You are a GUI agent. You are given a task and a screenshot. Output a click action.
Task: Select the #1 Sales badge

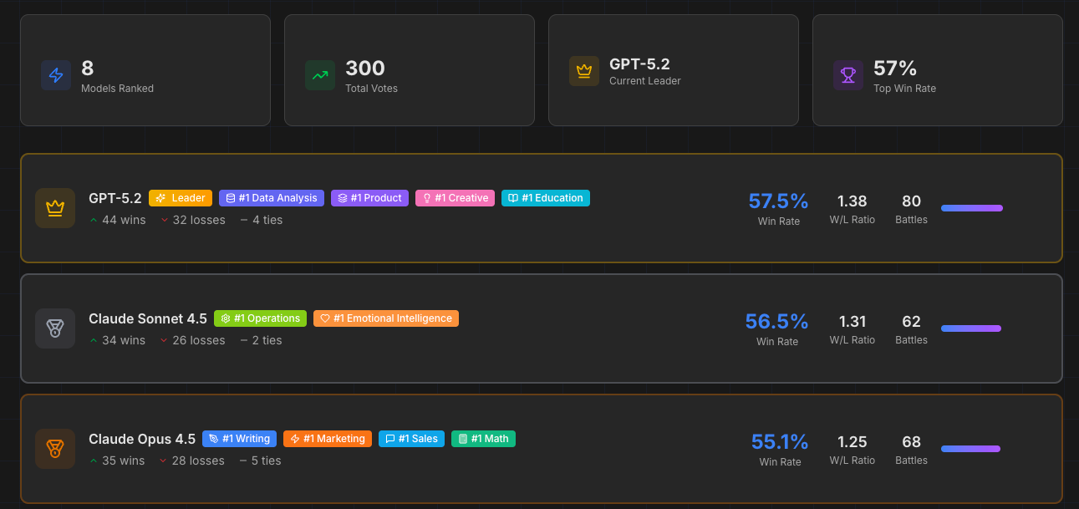tap(411, 439)
